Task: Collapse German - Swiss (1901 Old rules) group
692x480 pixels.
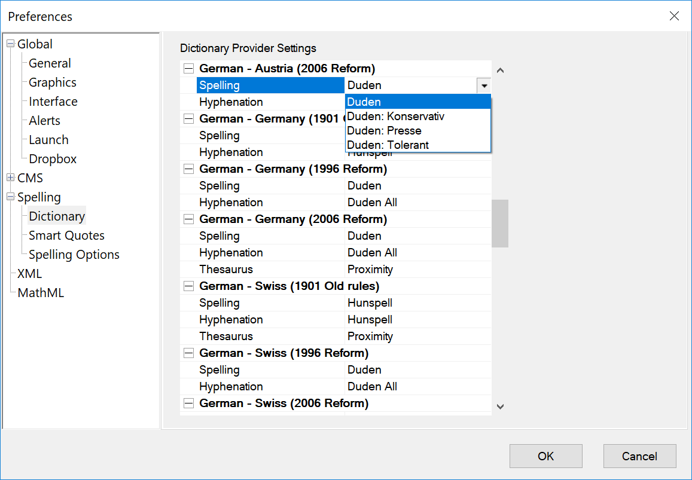Action: [188, 286]
